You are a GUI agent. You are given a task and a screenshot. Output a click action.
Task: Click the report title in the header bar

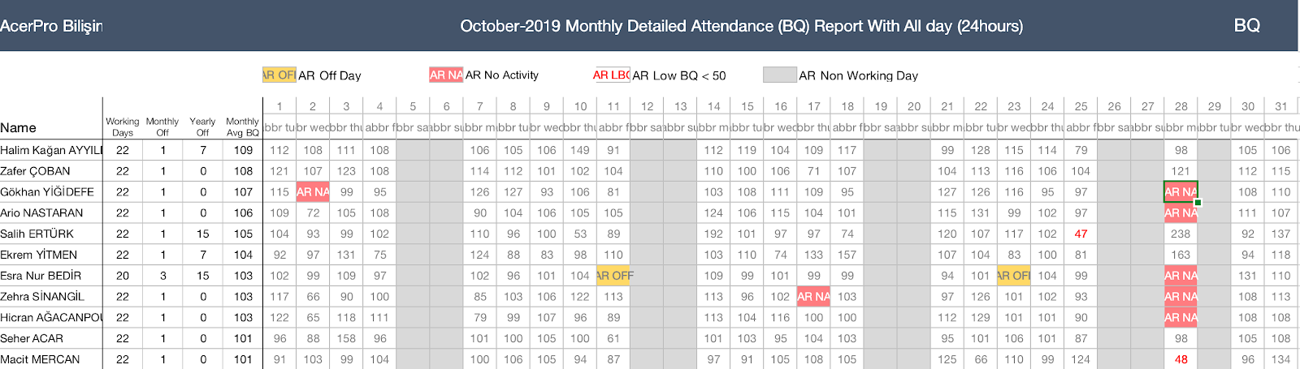click(x=741, y=26)
